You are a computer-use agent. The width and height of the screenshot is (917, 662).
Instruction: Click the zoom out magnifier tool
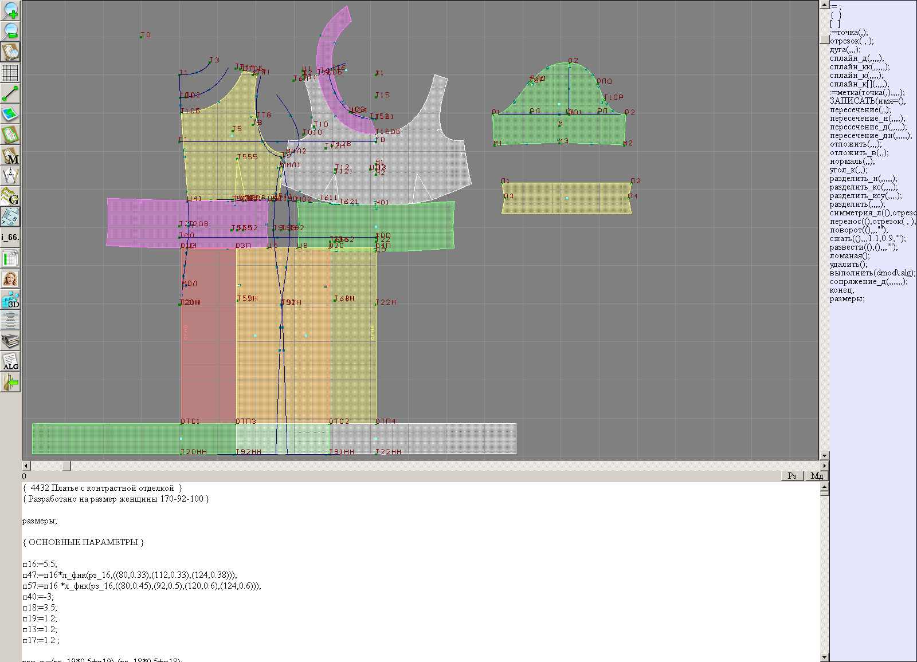coord(10,31)
